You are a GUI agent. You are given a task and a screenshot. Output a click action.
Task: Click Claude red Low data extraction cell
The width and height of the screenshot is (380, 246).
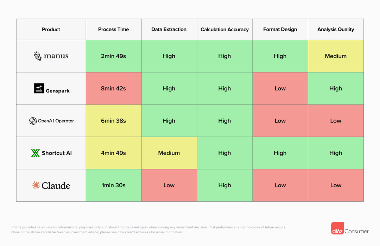[x=169, y=185]
